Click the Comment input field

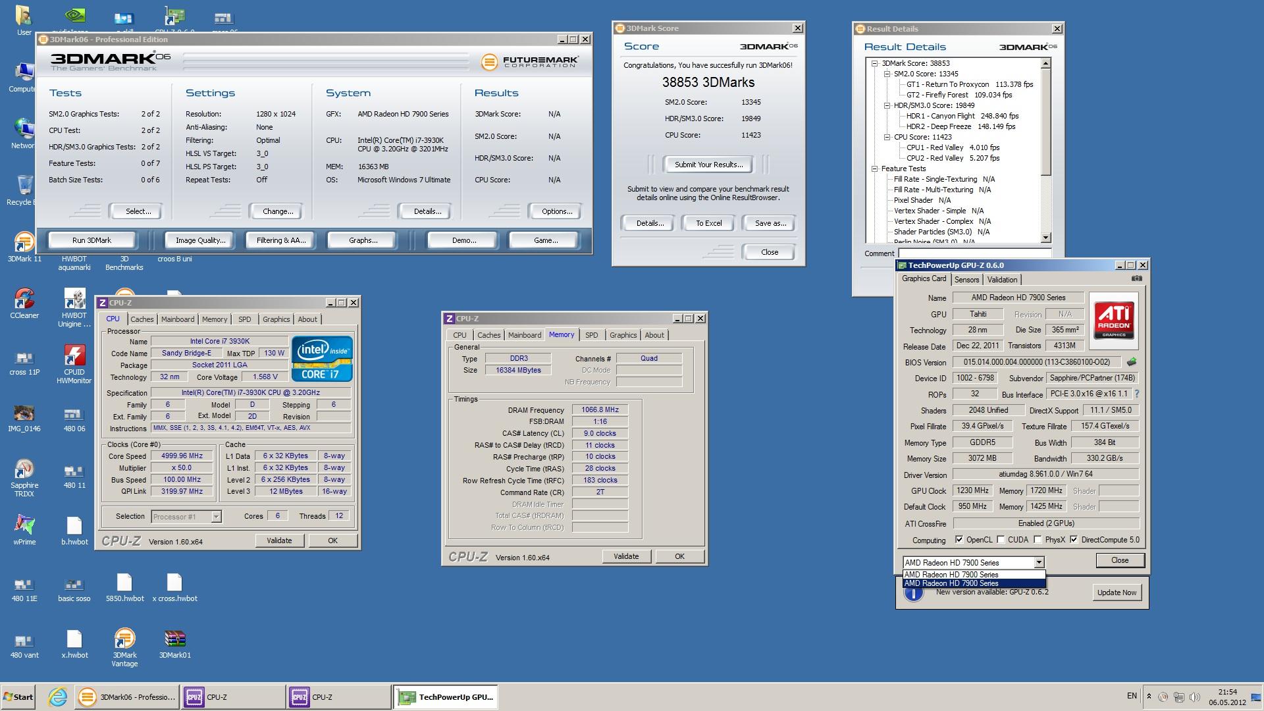(974, 253)
